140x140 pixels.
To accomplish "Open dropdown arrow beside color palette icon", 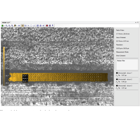I will coord(17,26).
